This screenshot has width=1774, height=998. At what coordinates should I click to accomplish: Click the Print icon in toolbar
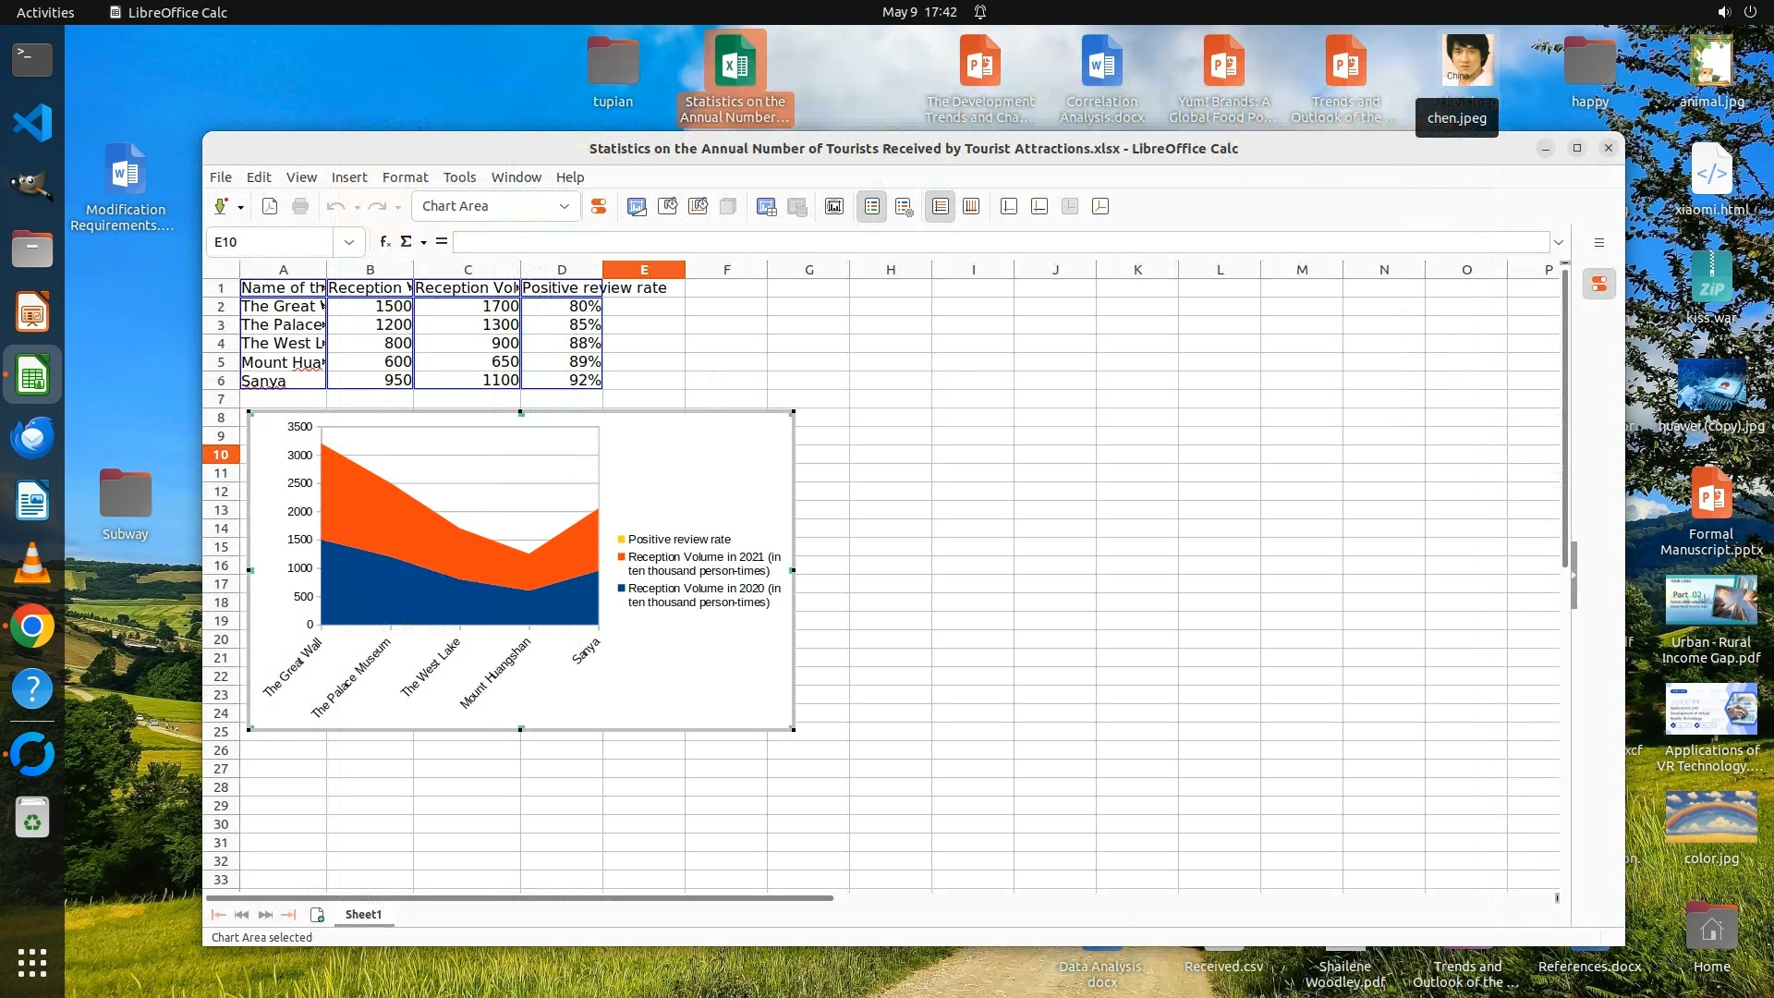300,206
